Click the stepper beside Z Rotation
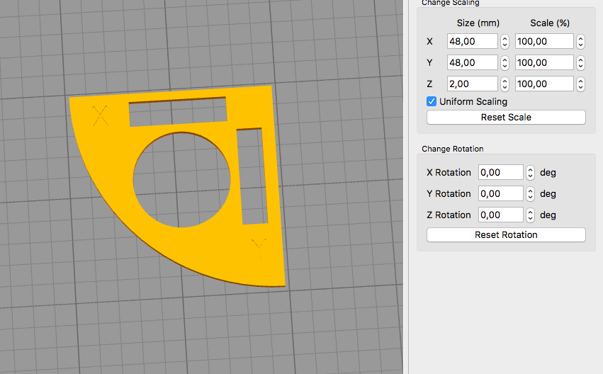The height and width of the screenshot is (374, 603). click(x=530, y=215)
